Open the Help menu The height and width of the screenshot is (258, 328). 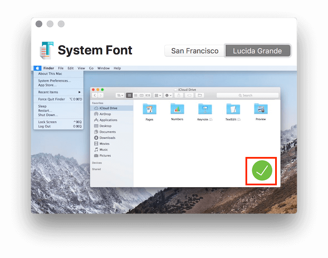click(x=117, y=68)
